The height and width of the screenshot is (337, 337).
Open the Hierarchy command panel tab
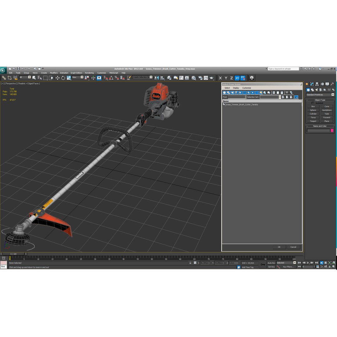pos(317,84)
